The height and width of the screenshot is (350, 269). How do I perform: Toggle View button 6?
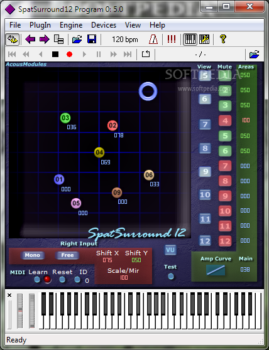click(x=205, y=99)
